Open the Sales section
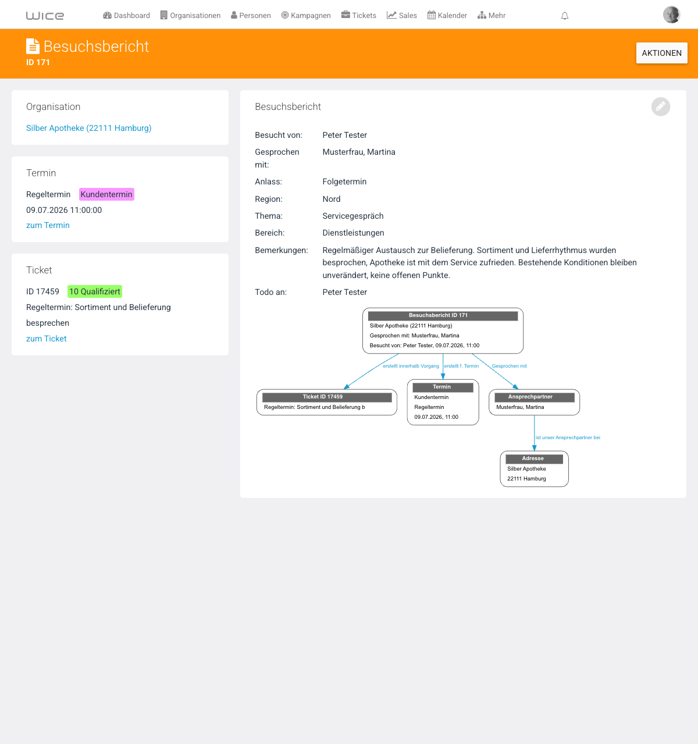 (402, 16)
